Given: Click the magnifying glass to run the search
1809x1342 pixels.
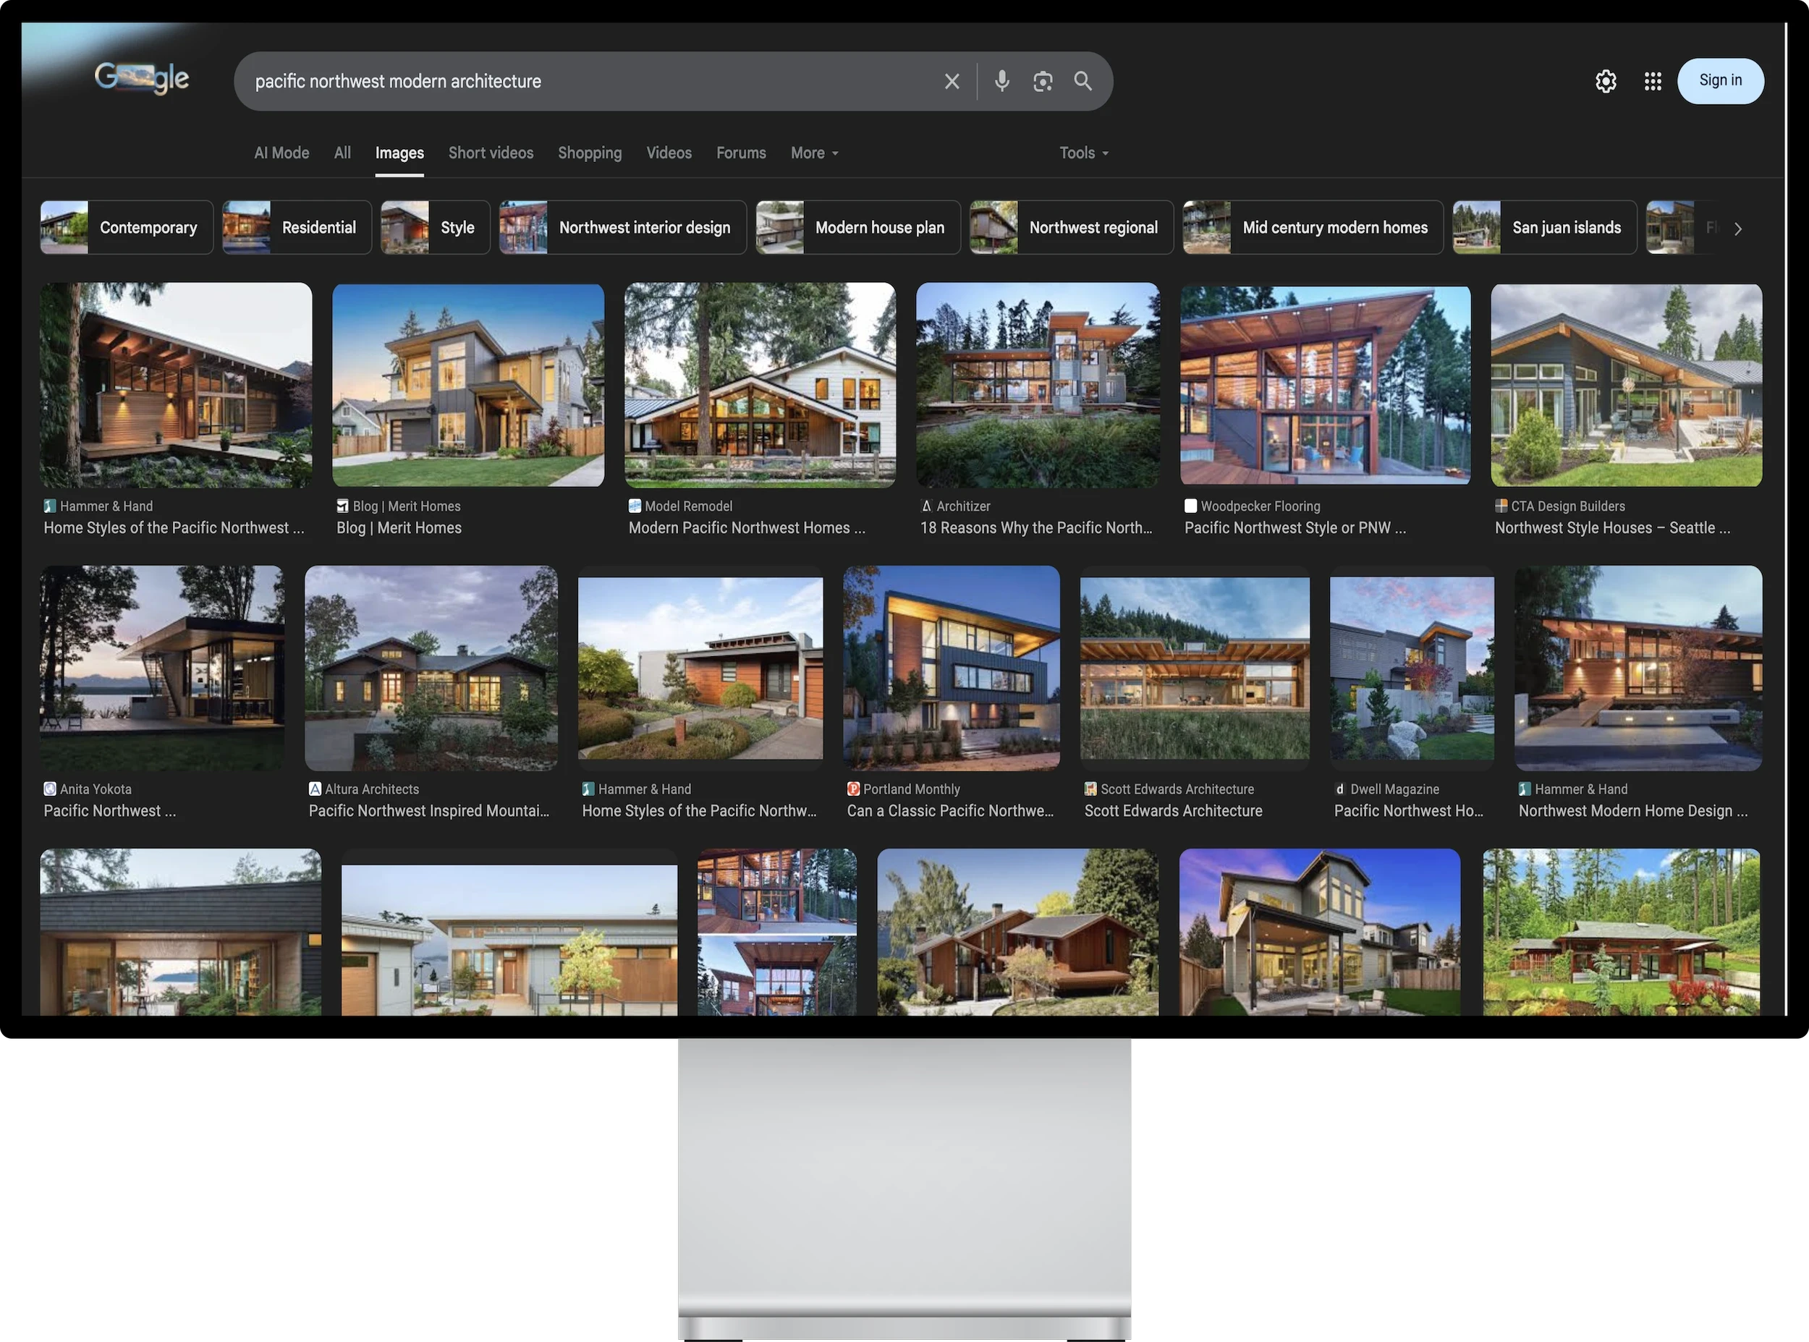Looking at the screenshot, I should pos(1083,80).
